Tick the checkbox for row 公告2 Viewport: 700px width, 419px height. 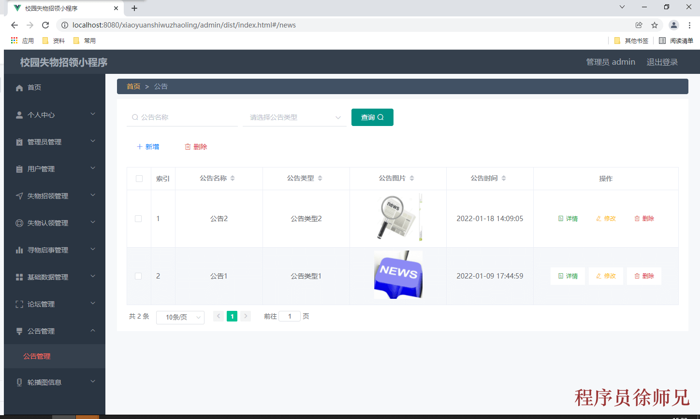(x=139, y=218)
